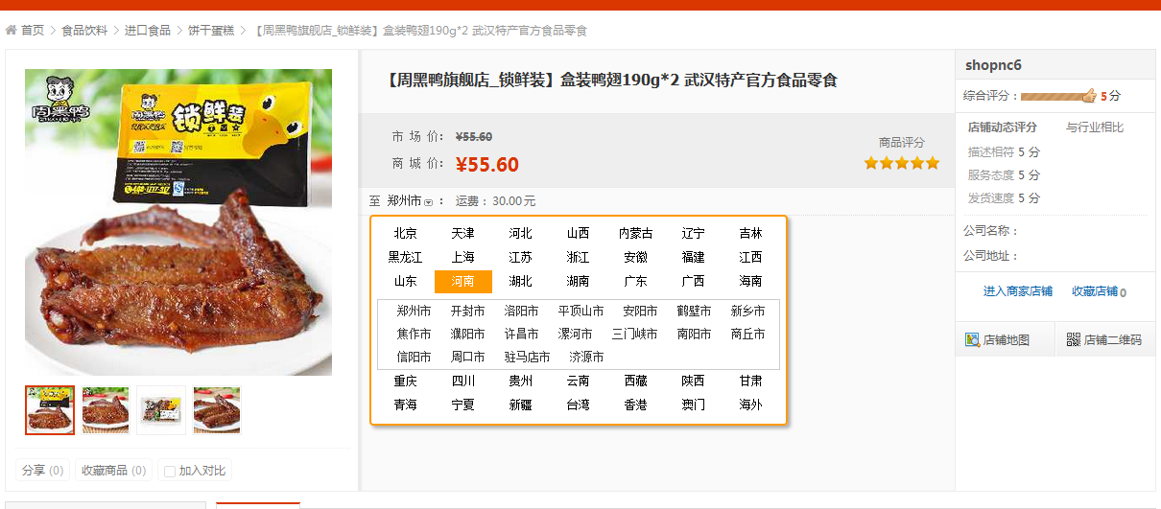Click 收藏店铺 link
Image resolution: width=1161 pixels, height=509 pixels.
click(x=1095, y=291)
